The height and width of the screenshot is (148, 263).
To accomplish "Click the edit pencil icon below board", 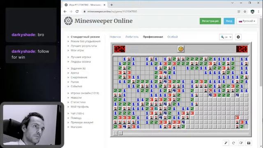I will [241, 143].
